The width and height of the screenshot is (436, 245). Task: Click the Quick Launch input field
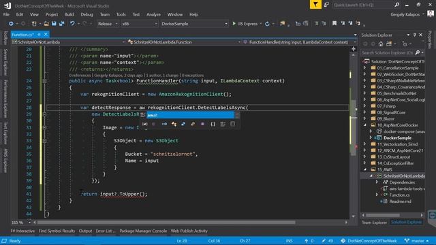[x=363, y=5]
